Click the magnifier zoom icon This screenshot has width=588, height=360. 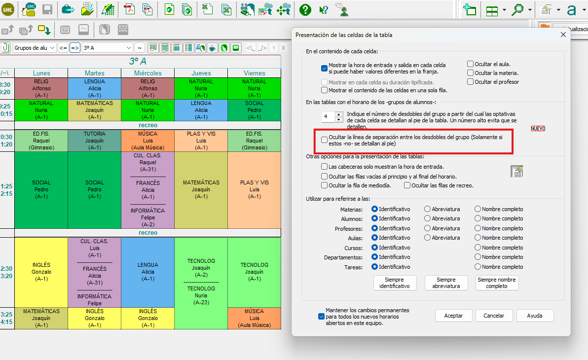tap(517, 10)
